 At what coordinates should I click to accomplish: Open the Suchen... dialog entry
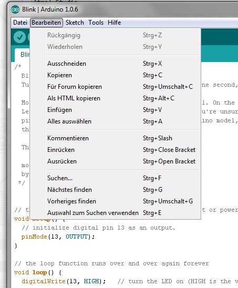[122, 178]
